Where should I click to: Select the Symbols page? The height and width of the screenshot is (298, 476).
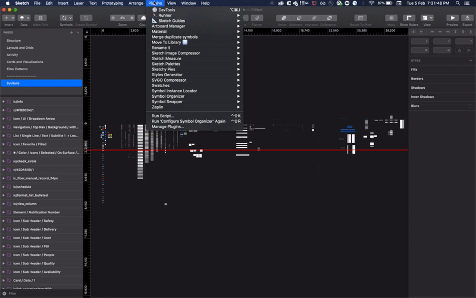point(42,83)
